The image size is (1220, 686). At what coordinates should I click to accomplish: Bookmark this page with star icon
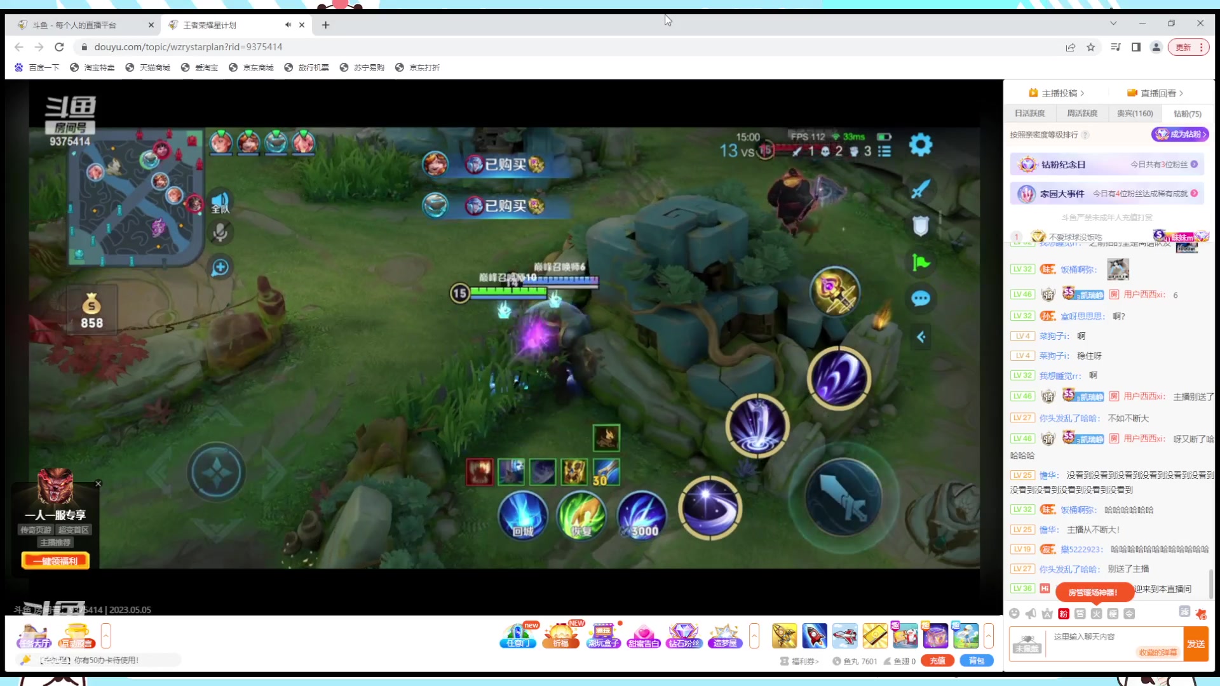tap(1091, 47)
